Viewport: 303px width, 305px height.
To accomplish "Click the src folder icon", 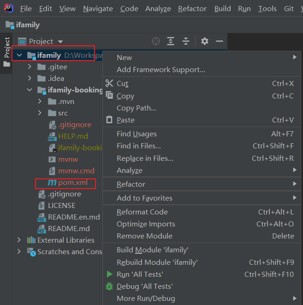I will (52, 113).
